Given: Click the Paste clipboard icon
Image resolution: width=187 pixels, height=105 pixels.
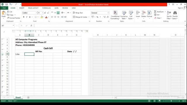Looking at the screenshot, I should coord(4,13).
